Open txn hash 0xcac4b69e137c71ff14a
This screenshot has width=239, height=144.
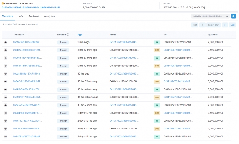coord(27,74)
